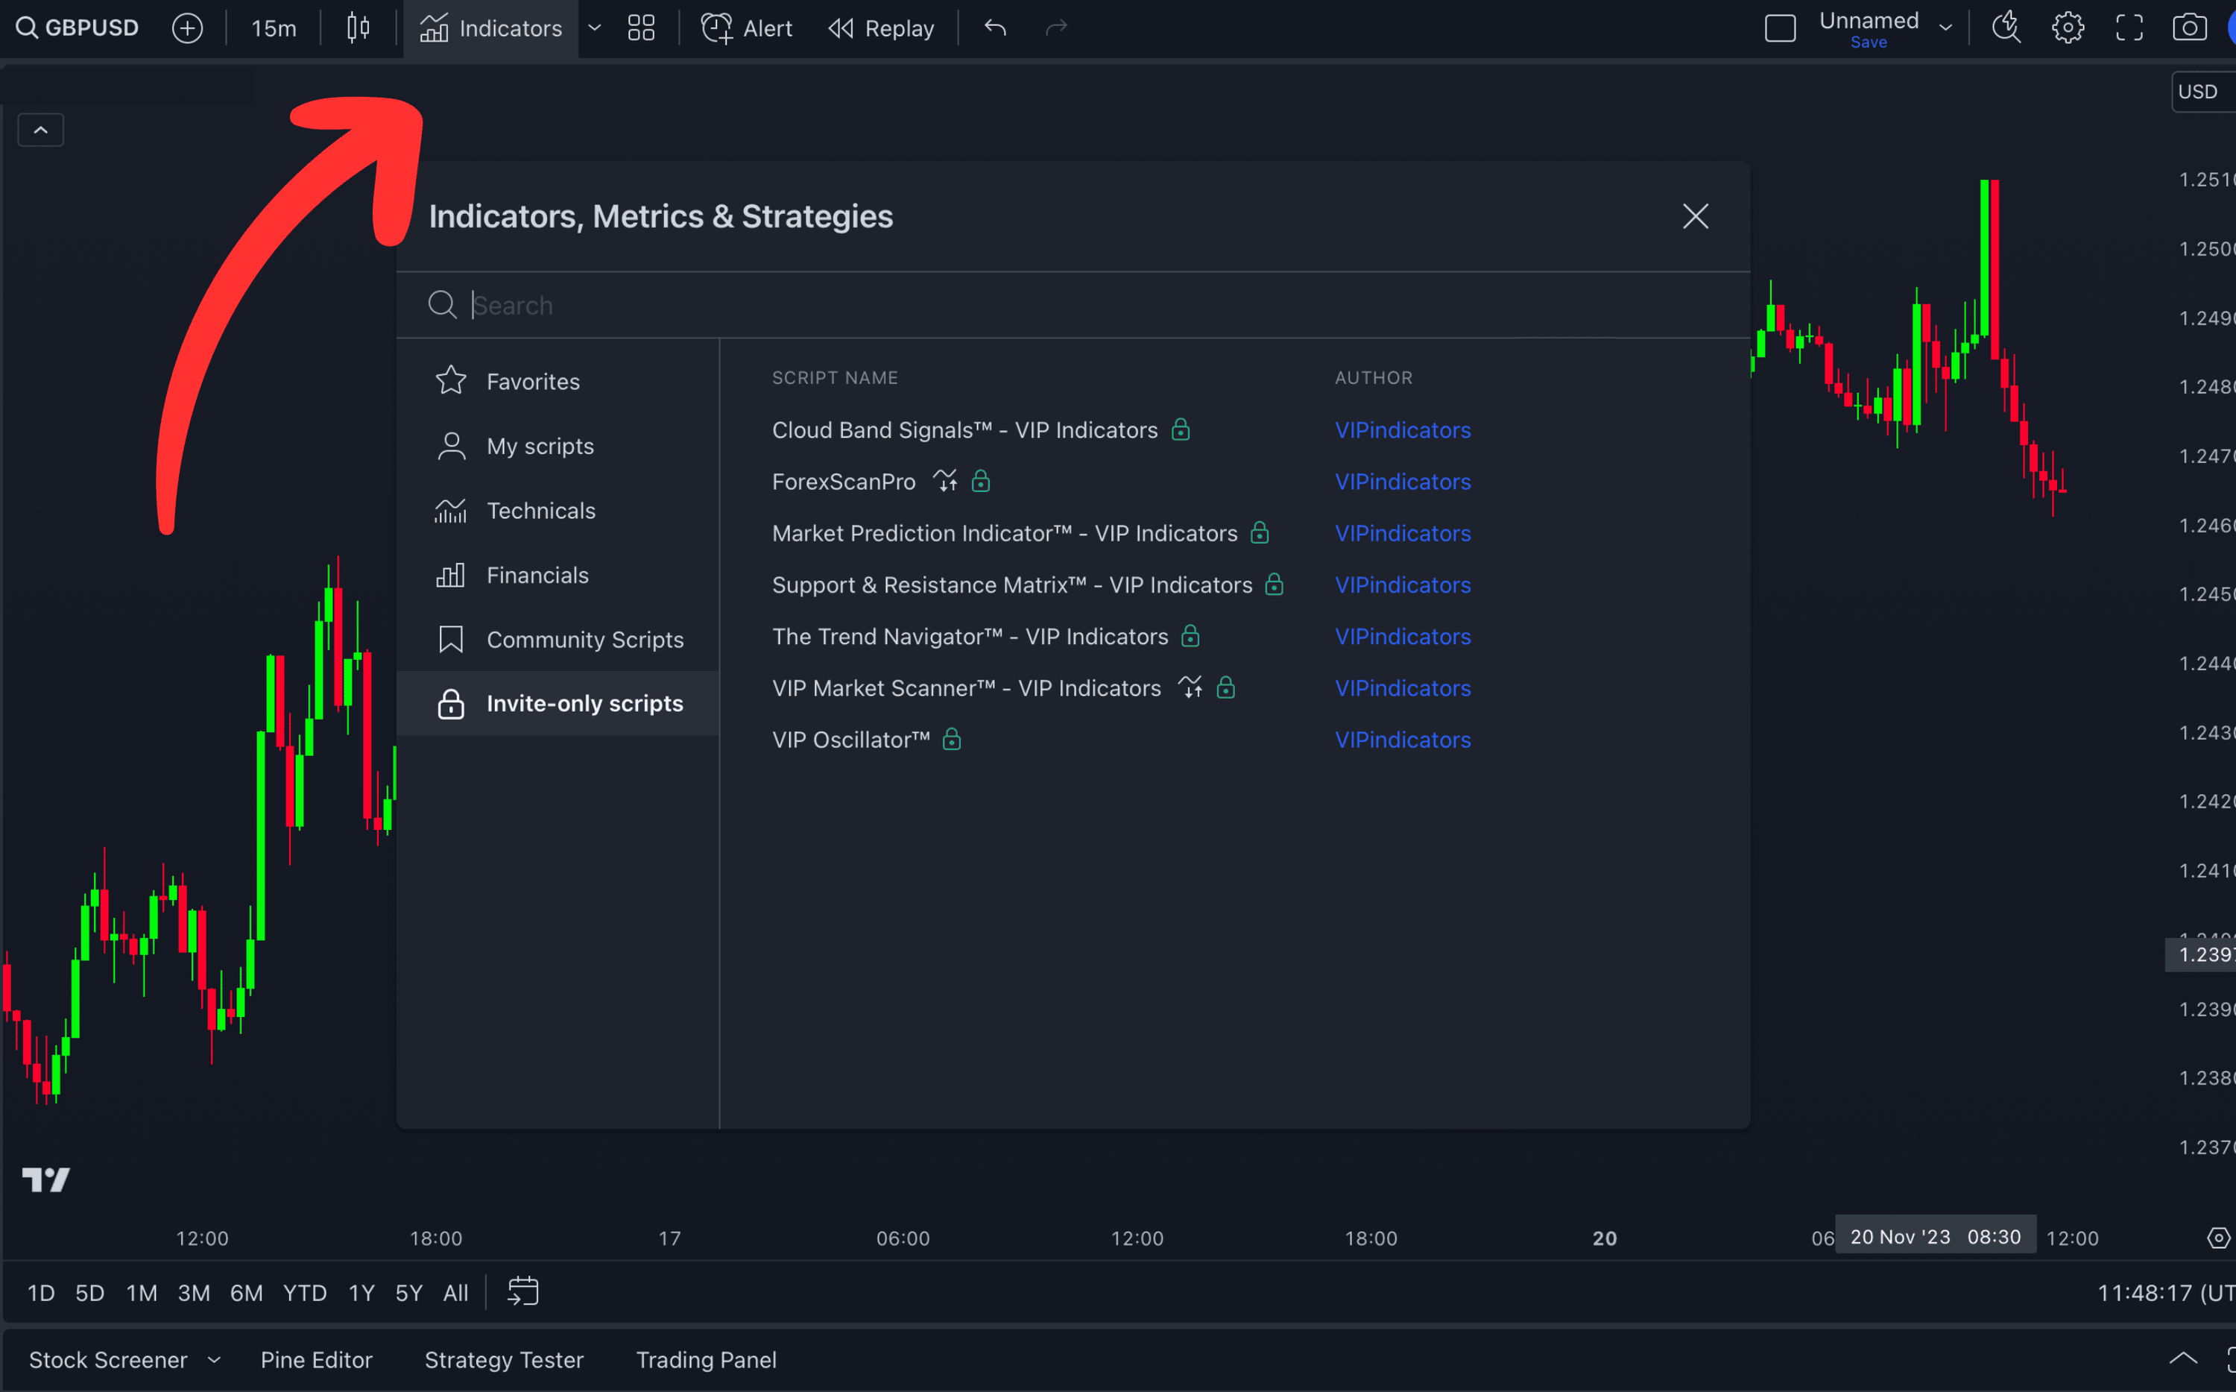2236x1392 pixels.
Task: Click the lock icon next to Cloud Band Signals™
Action: tap(1181, 429)
